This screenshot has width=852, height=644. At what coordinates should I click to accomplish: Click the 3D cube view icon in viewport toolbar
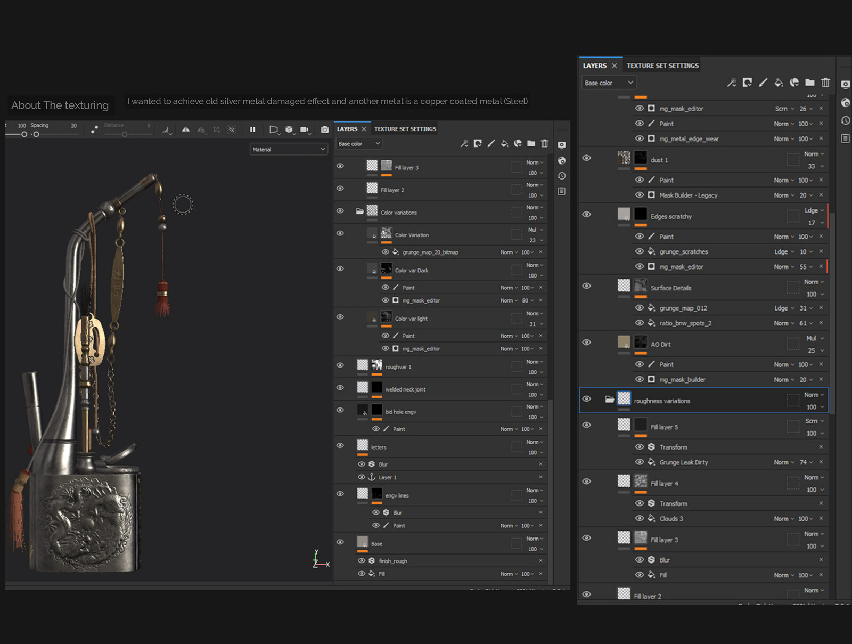coord(289,129)
